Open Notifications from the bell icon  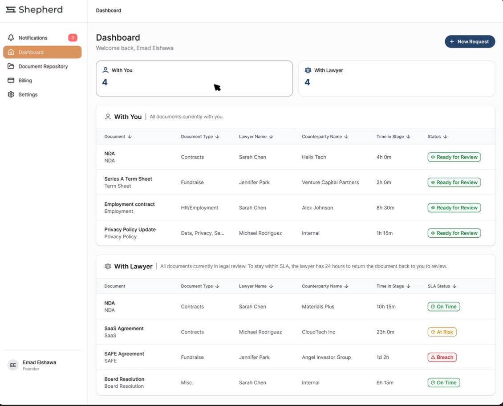tap(11, 38)
